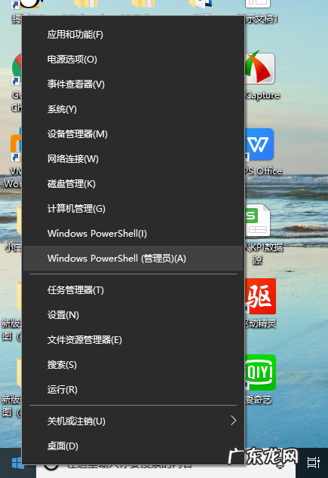The height and width of the screenshot is (478, 328).
Task: Open 网络连接(W) entry
Action: pyautogui.click(x=133, y=159)
